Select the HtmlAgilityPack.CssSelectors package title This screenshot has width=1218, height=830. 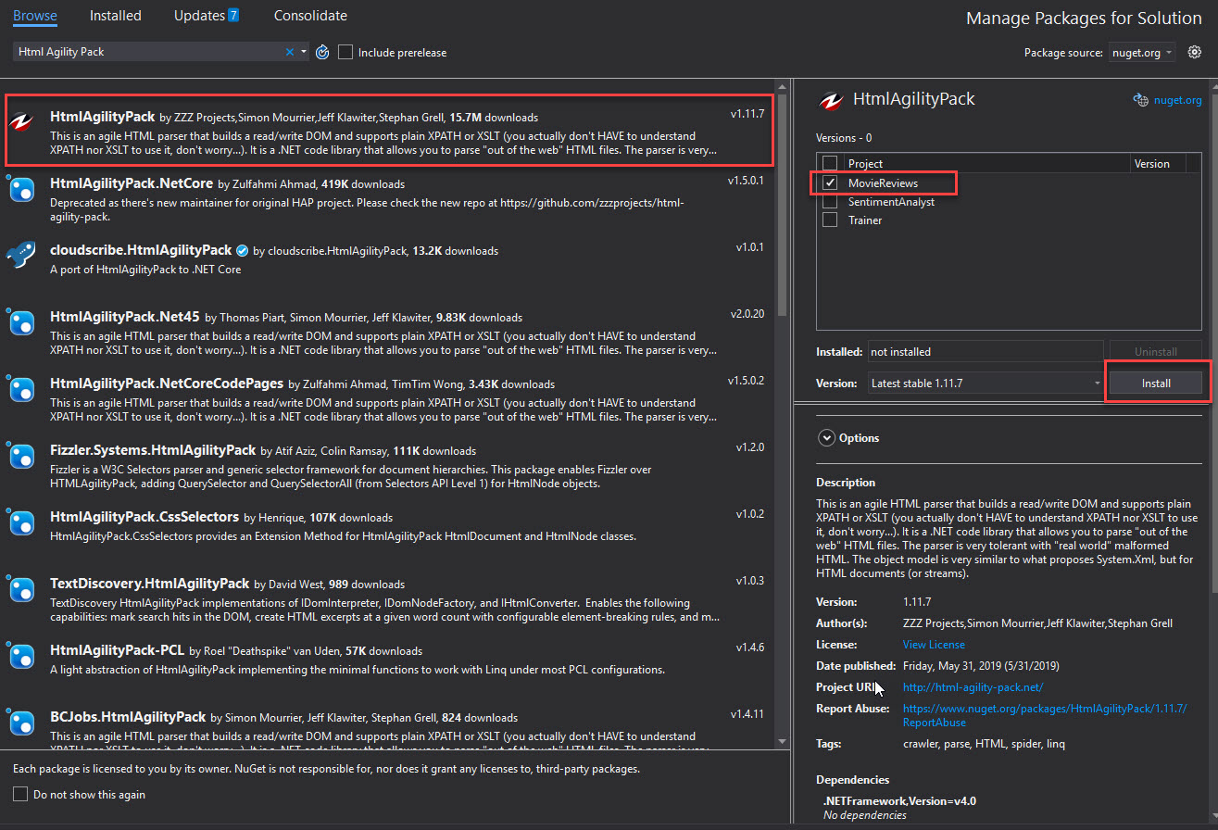tap(144, 517)
